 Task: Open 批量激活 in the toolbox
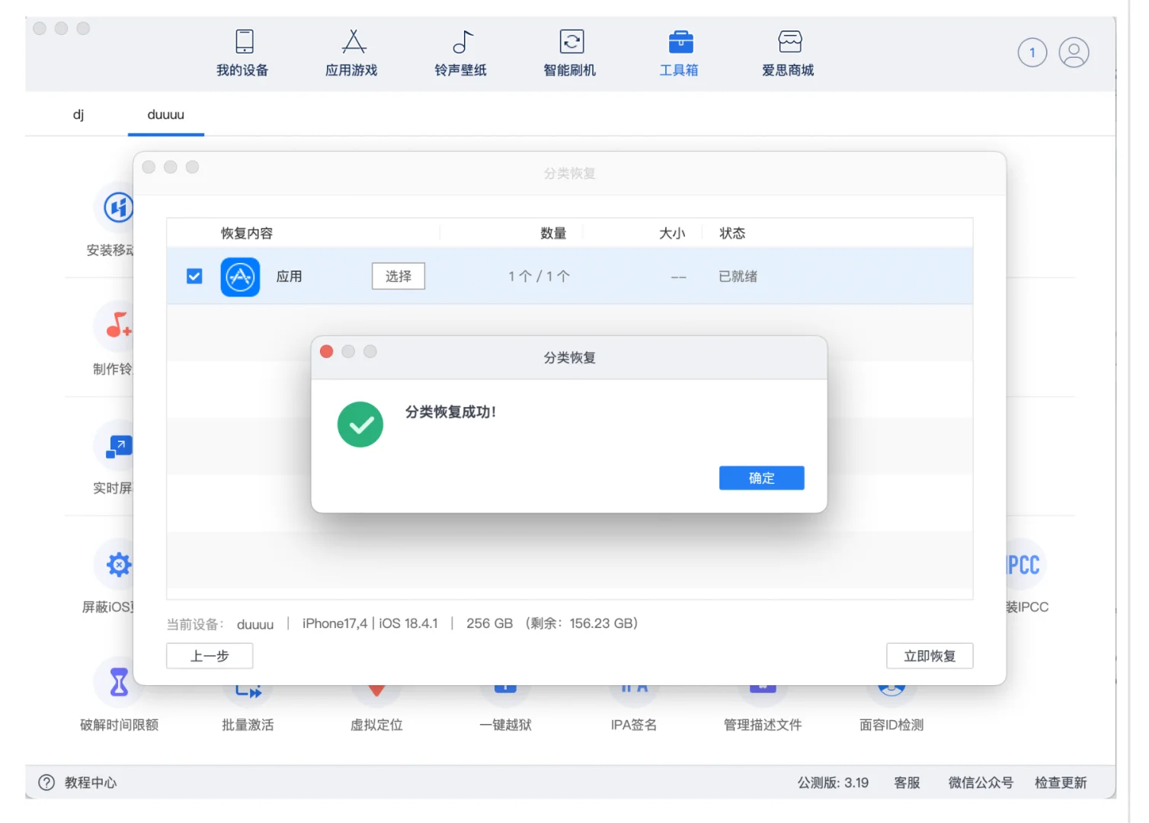[248, 701]
